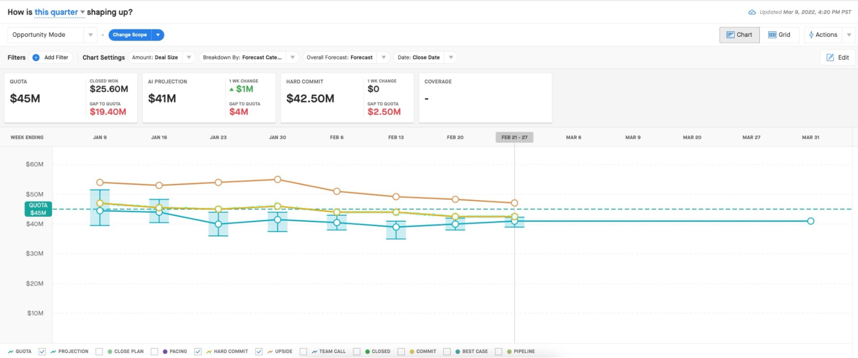Click the Chart view icon
Viewport: 858px width, 358px height.
730,35
